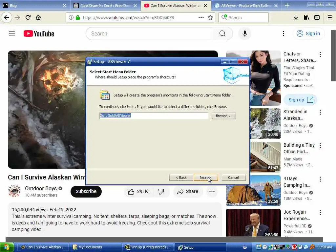Viewport: 336px width, 252px height.
Task: Subscribe to Outdoor Boys channel
Action: coord(86,191)
